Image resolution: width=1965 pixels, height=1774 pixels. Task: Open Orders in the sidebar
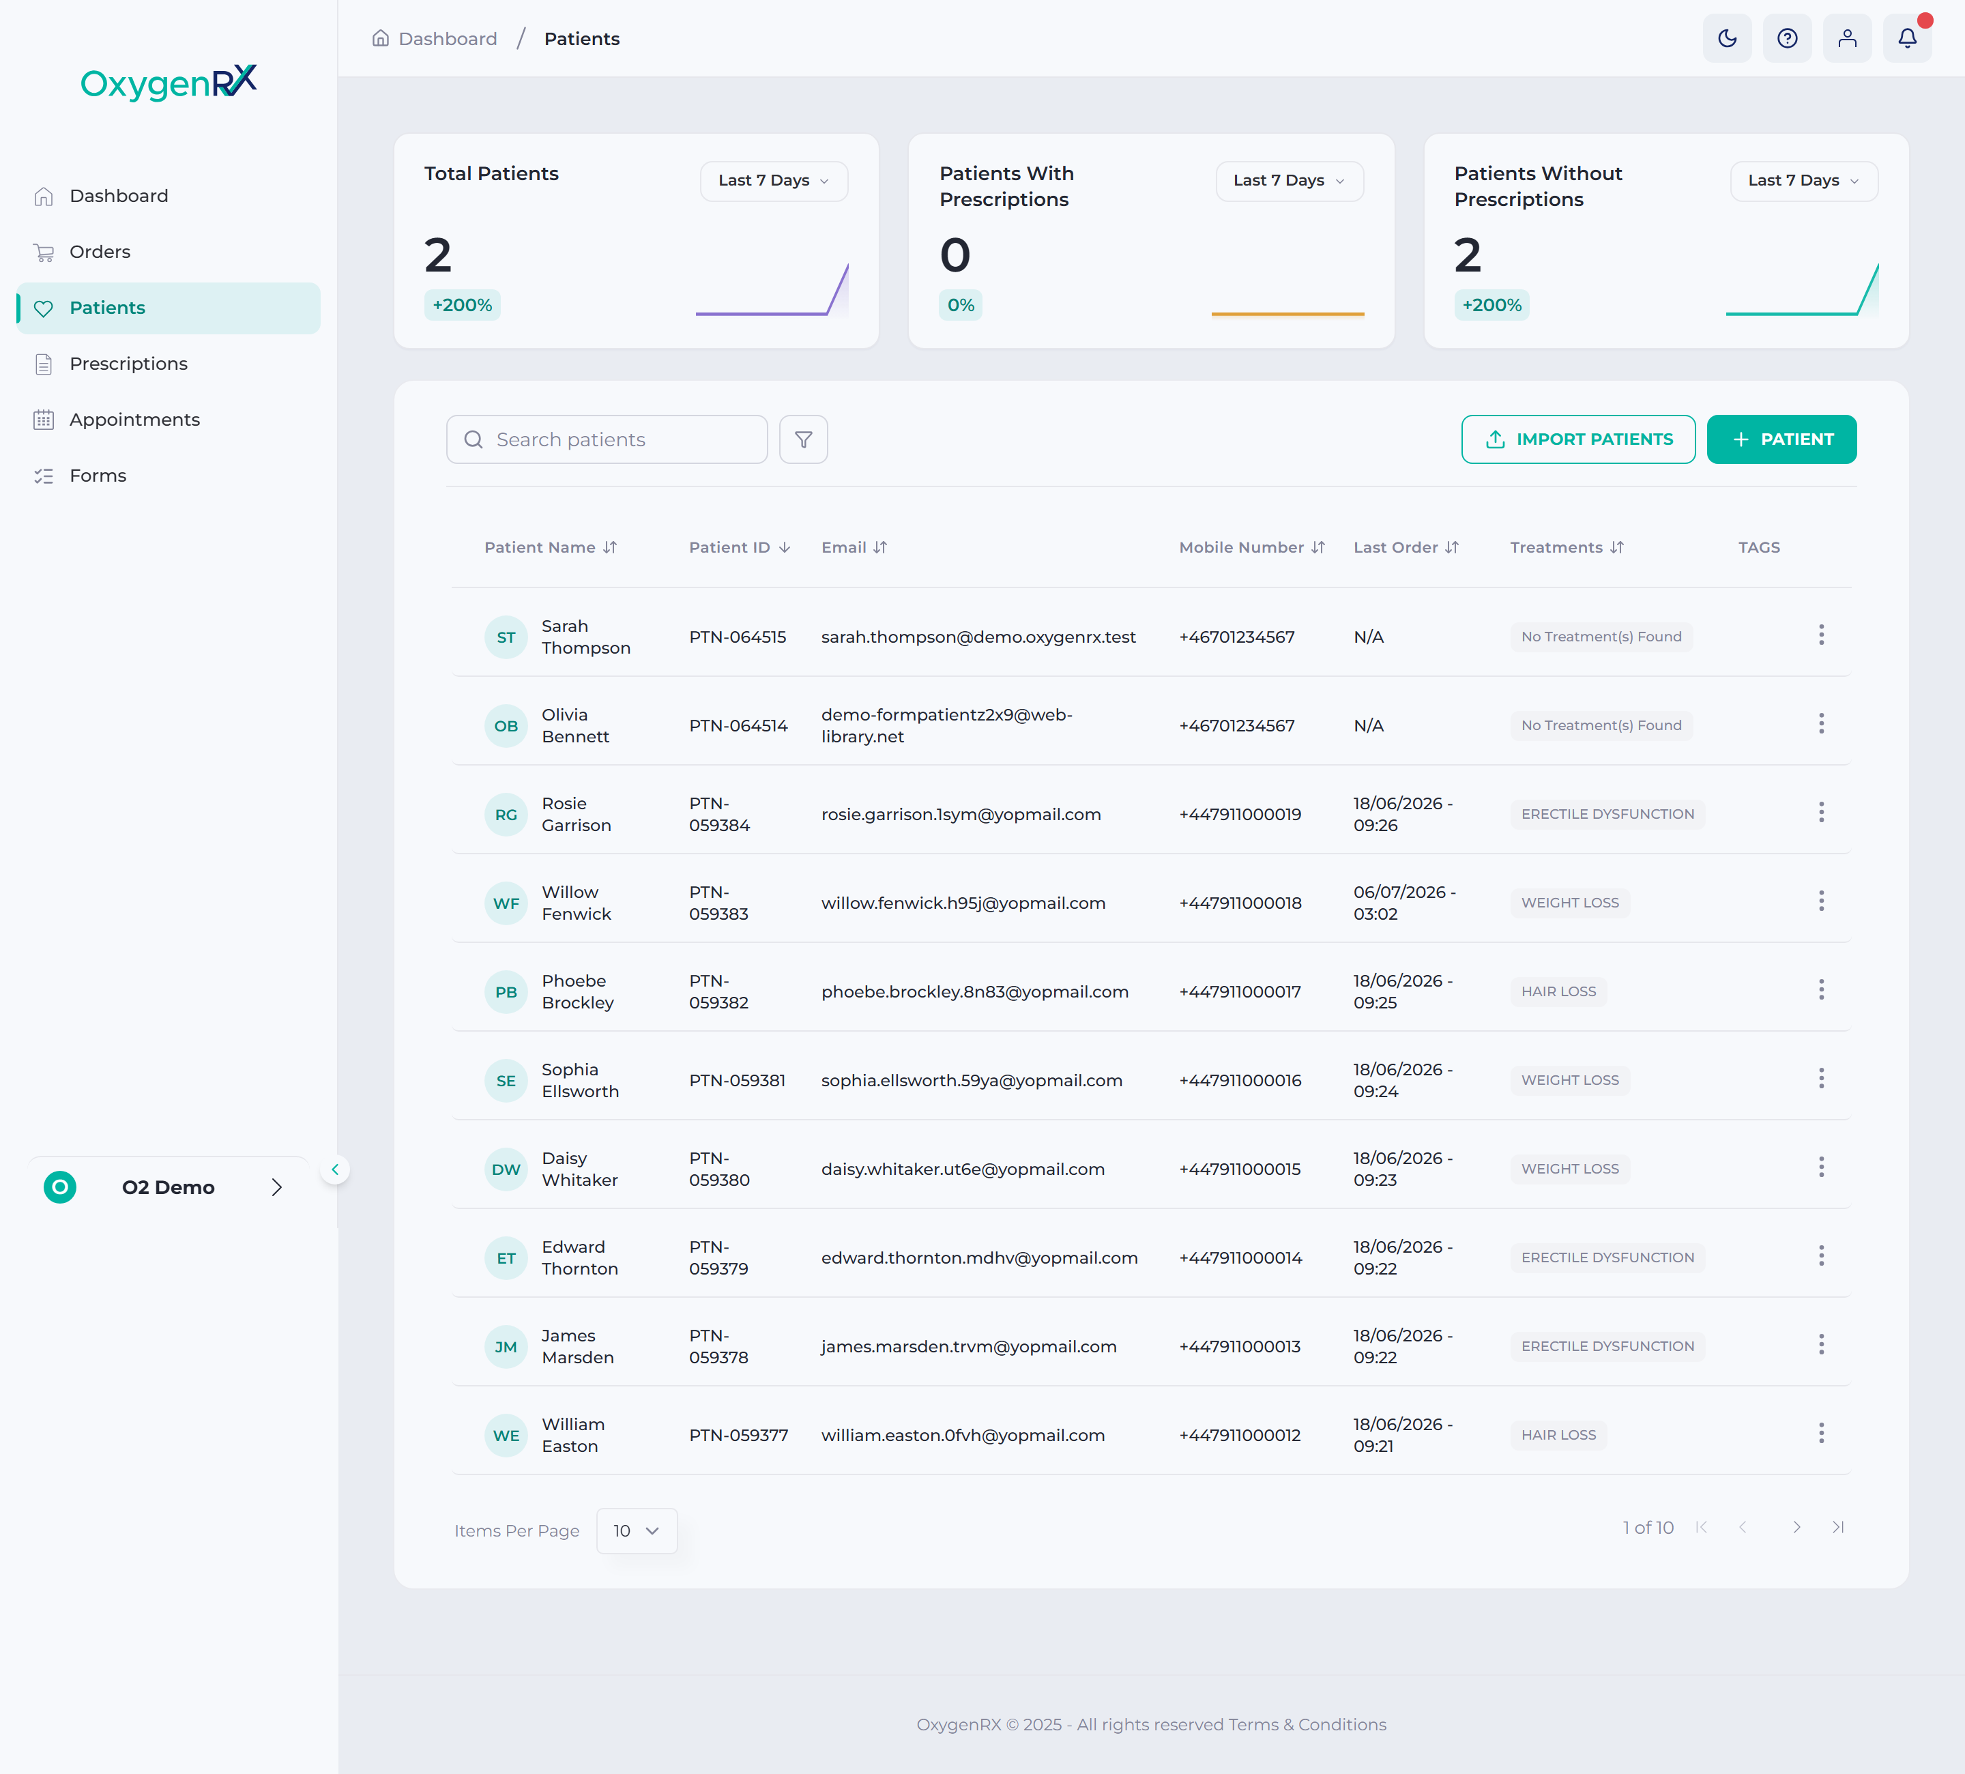click(x=169, y=252)
